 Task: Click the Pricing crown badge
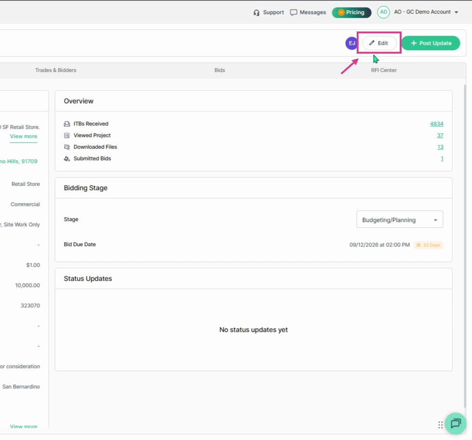(351, 13)
